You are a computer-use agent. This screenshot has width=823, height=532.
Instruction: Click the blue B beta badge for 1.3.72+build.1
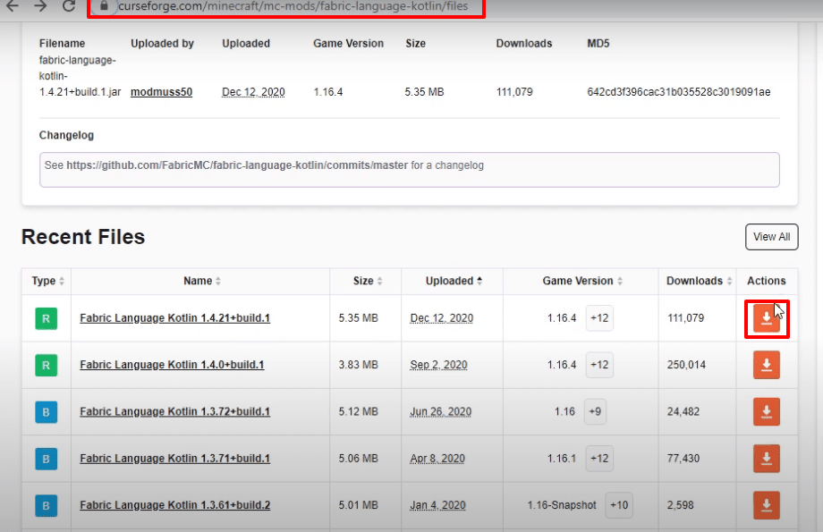click(47, 412)
